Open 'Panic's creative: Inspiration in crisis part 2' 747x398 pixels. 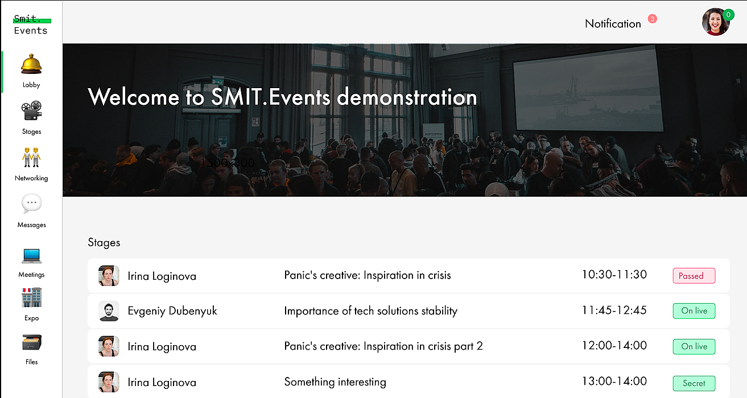click(383, 346)
